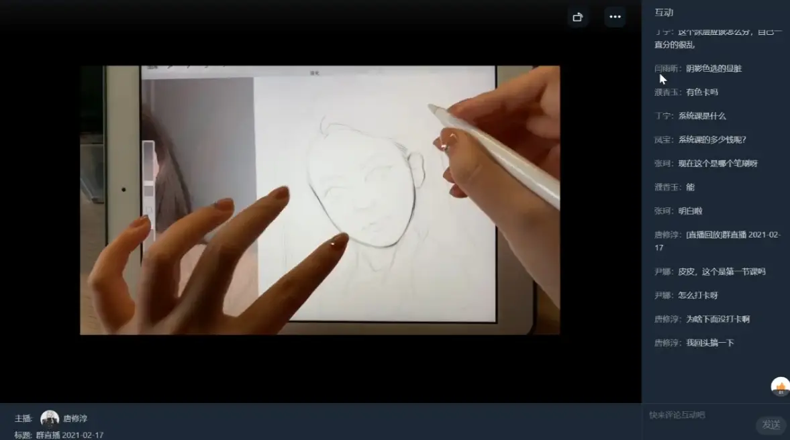Screen dimensions: 790x440
Task: Click the chat panel scrollbar on the right
Action: pyautogui.click(x=787, y=201)
